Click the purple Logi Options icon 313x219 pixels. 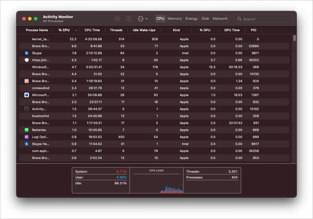coord(27,137)
